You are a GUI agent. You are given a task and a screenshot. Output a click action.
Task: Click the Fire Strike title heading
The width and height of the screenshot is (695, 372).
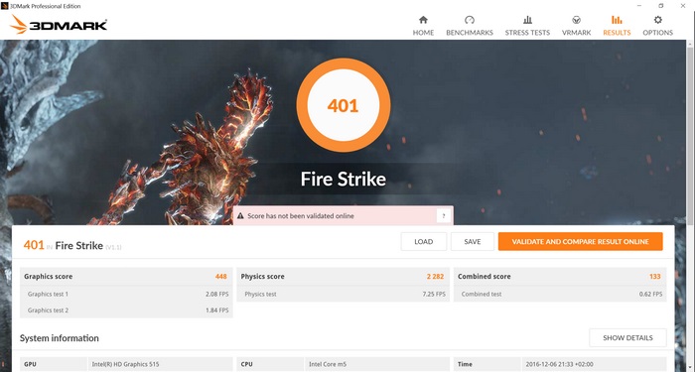[344, 180]
